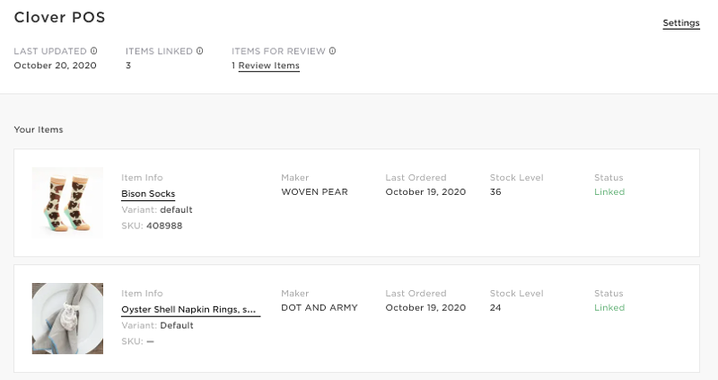The image size is (718, 380).
Task: Click the SKU number 408988
Action: pyautogui.click(x=164, y=226)
